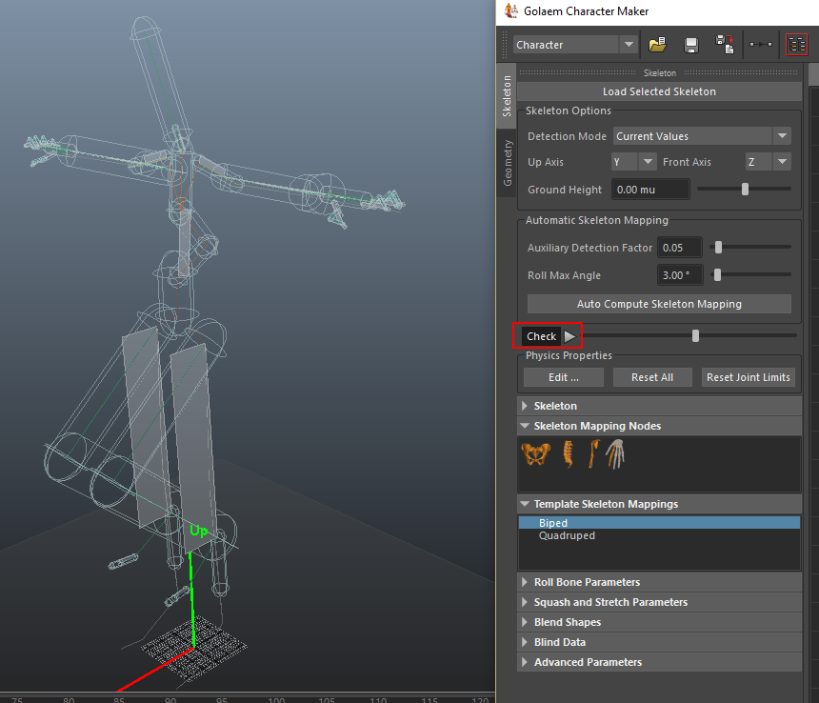Select the pelvis mapping node icon
The width and height of the screenshot is (819, 703).
(x=536, y=453)
